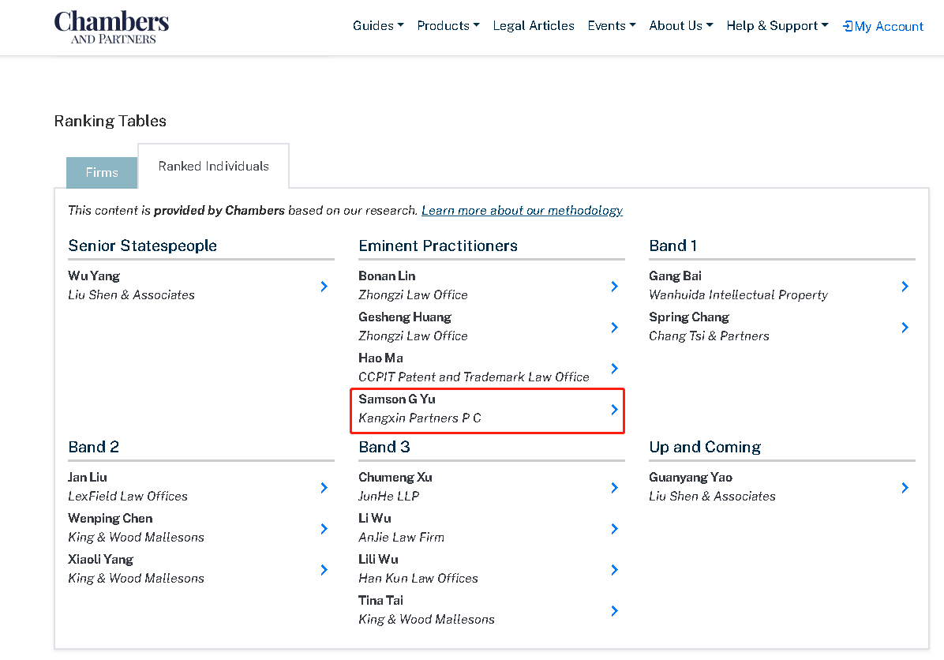Open Legal Articles in the navigation
This screenshot has width=944, height=660.
(534, 26)
